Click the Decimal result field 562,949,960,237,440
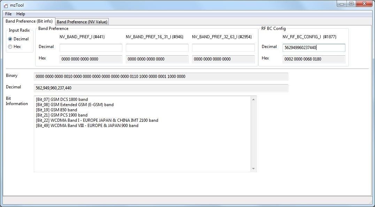 click(161, 88)
